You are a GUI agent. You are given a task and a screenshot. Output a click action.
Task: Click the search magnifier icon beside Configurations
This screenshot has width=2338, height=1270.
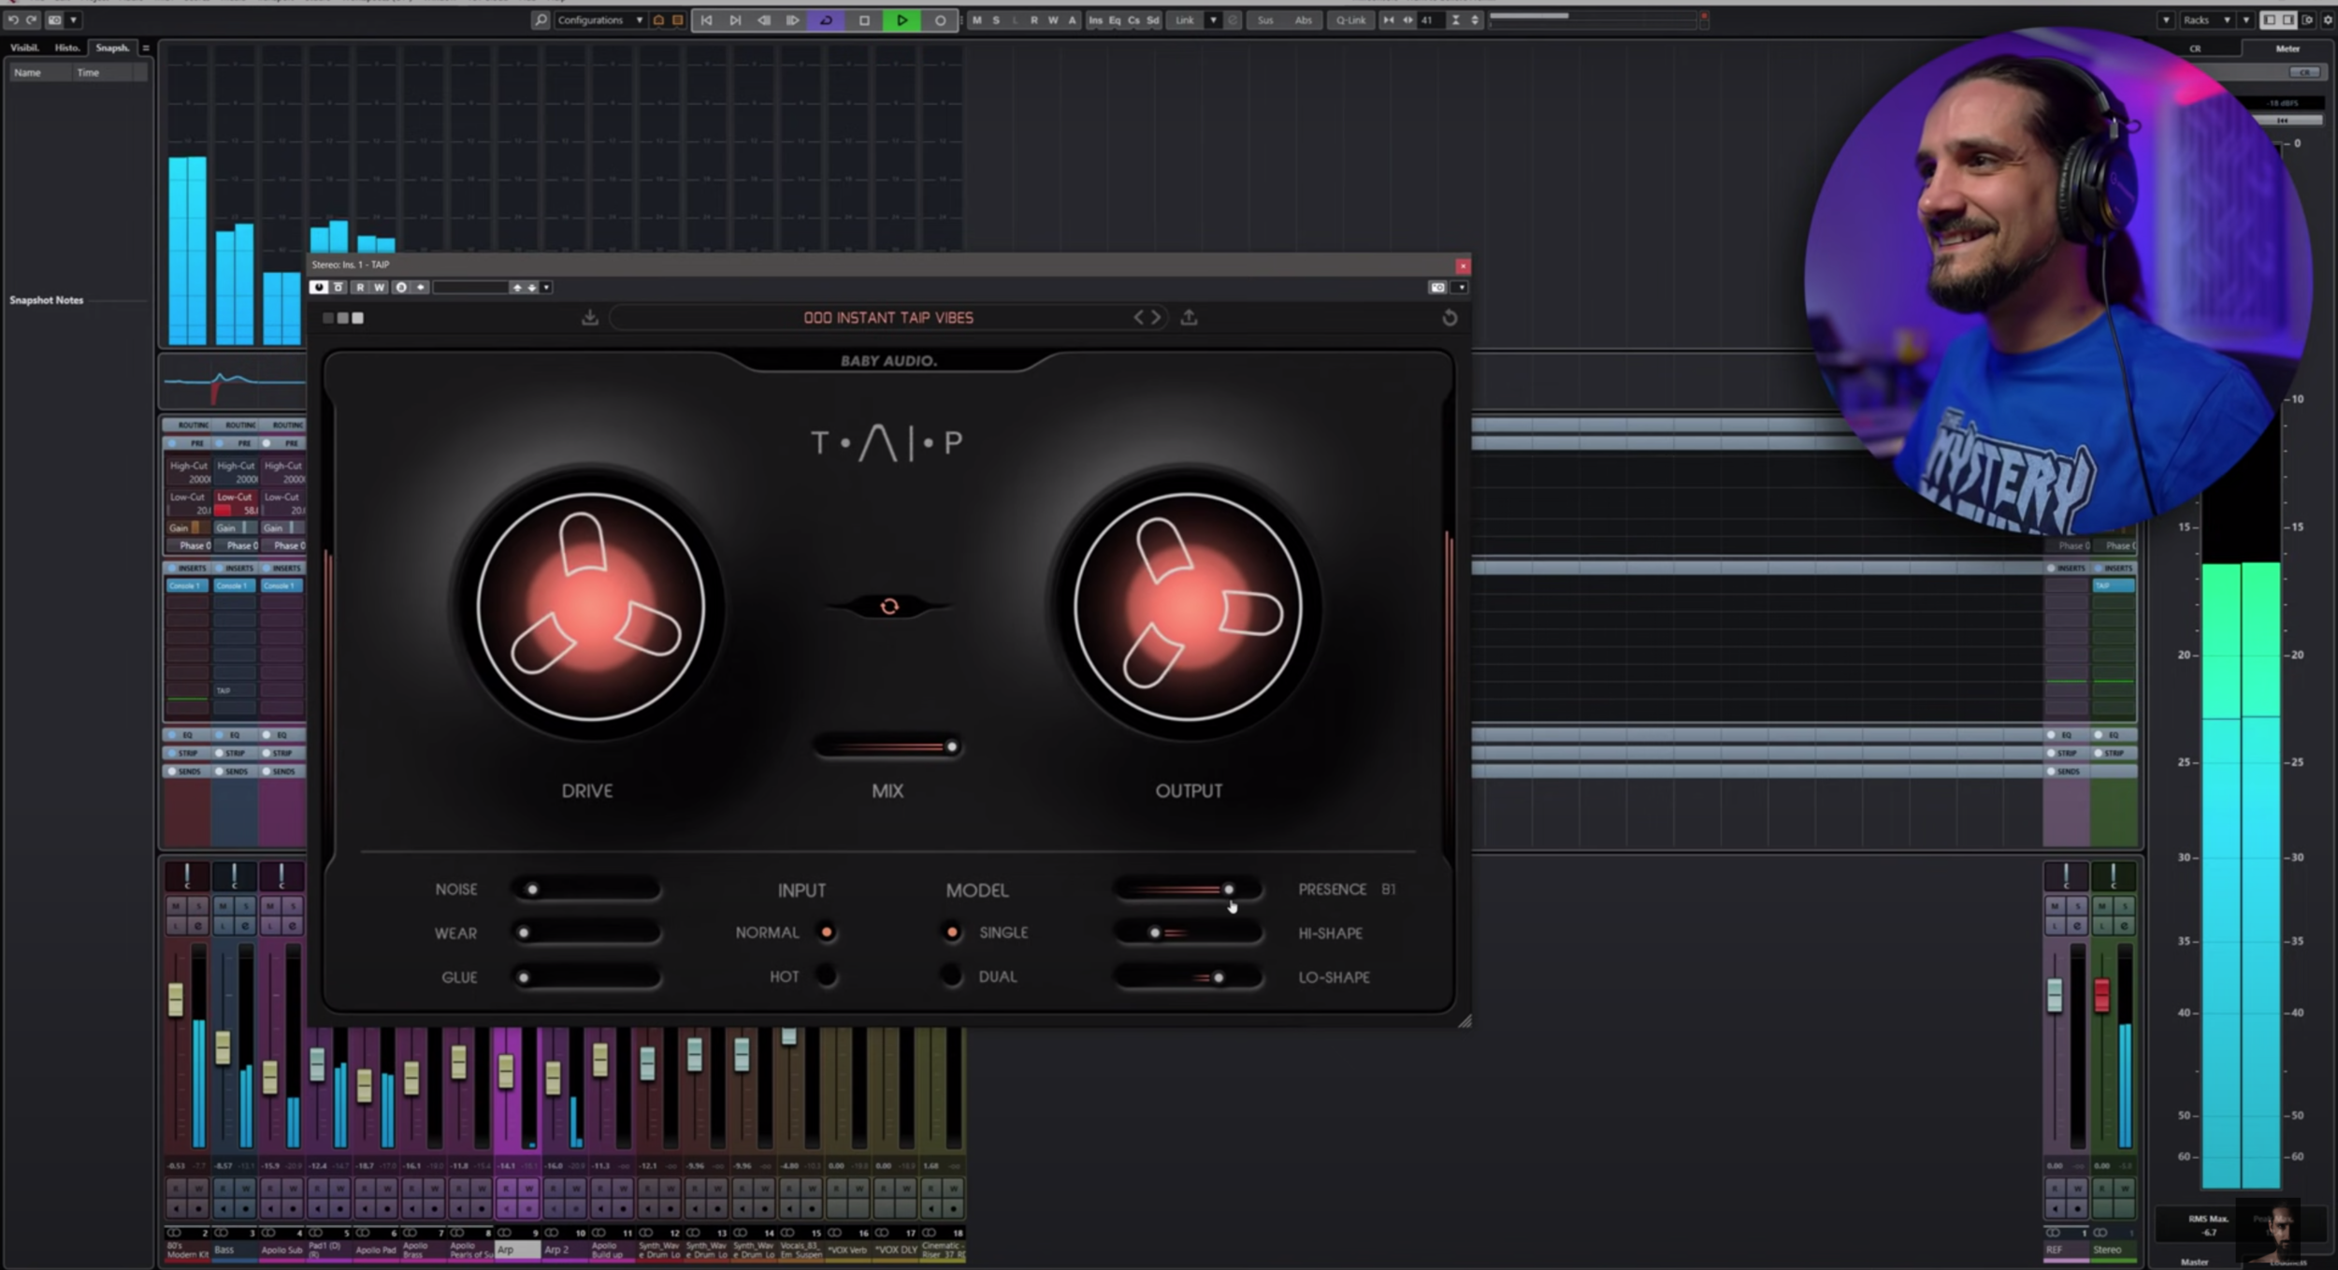tap(540, 20)
